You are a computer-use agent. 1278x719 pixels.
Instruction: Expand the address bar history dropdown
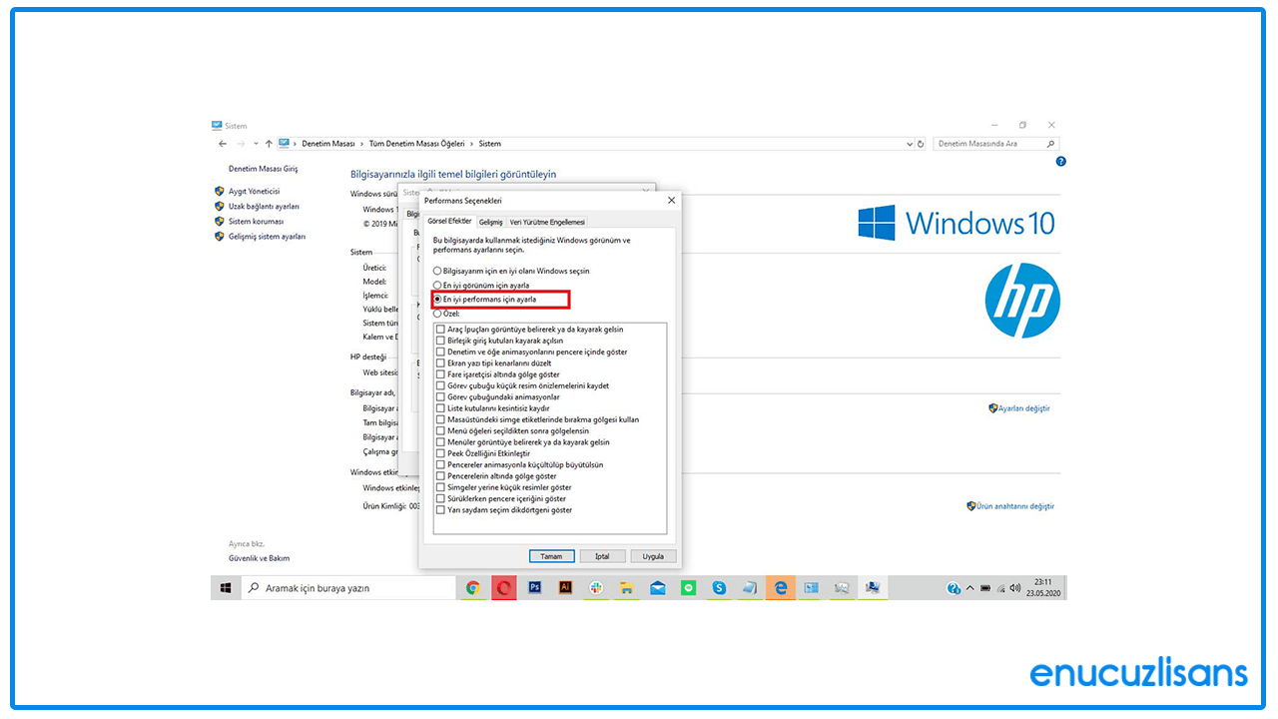point(909,143)
